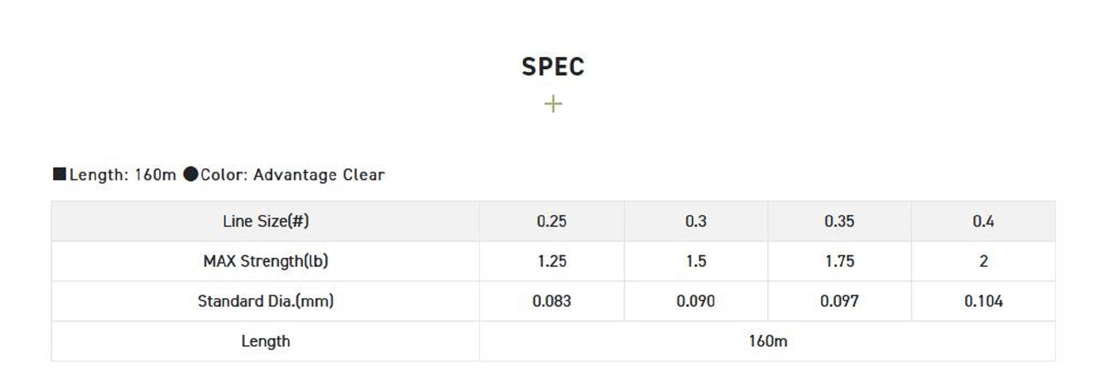Viewport: 1109px width, 392px height.
Task: Click the black circle bullet before Color
Action: coord(190,174)
